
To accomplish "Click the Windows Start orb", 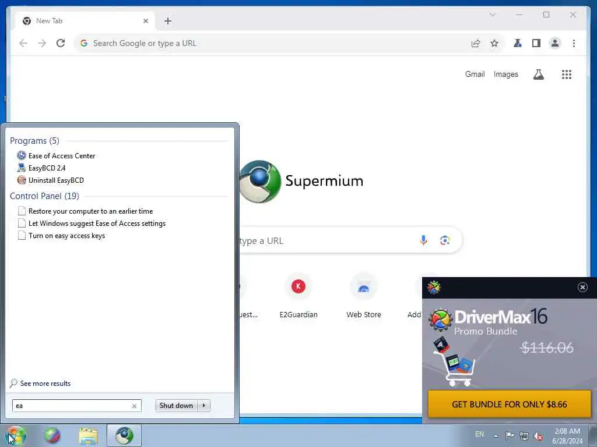I will pyautogui.click(x=16, y=435).
